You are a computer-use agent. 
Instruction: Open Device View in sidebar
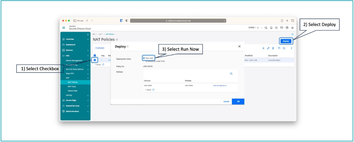[x=72, y=91]
